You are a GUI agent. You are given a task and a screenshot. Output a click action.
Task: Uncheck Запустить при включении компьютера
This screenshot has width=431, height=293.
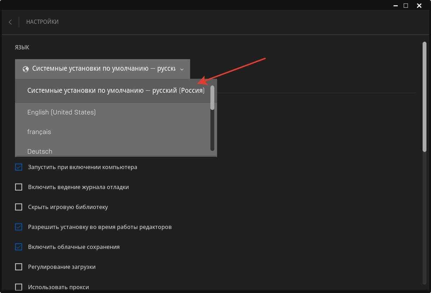coord(19,167)
